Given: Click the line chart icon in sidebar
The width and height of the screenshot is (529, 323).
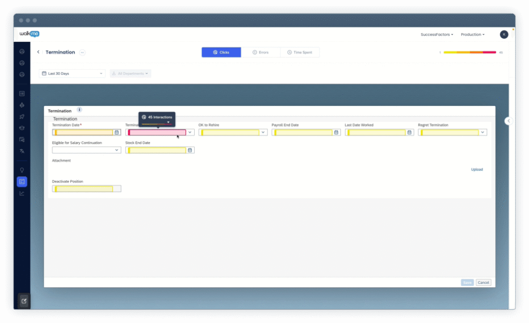Looking at the screenshot, I should 22,193.
